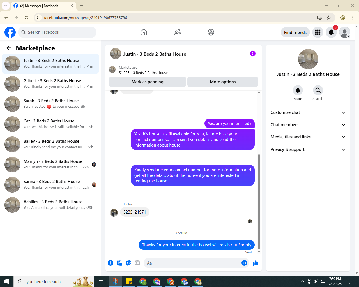Open more actions plus icon
The height and width of the screenshot is (287, 359).
111,263
